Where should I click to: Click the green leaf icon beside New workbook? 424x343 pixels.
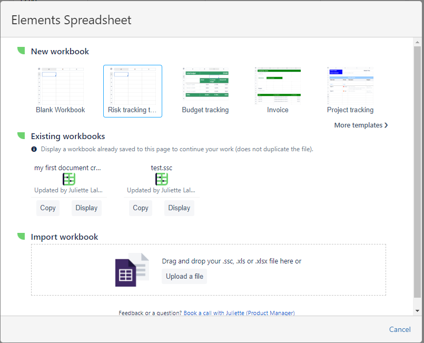21,51
